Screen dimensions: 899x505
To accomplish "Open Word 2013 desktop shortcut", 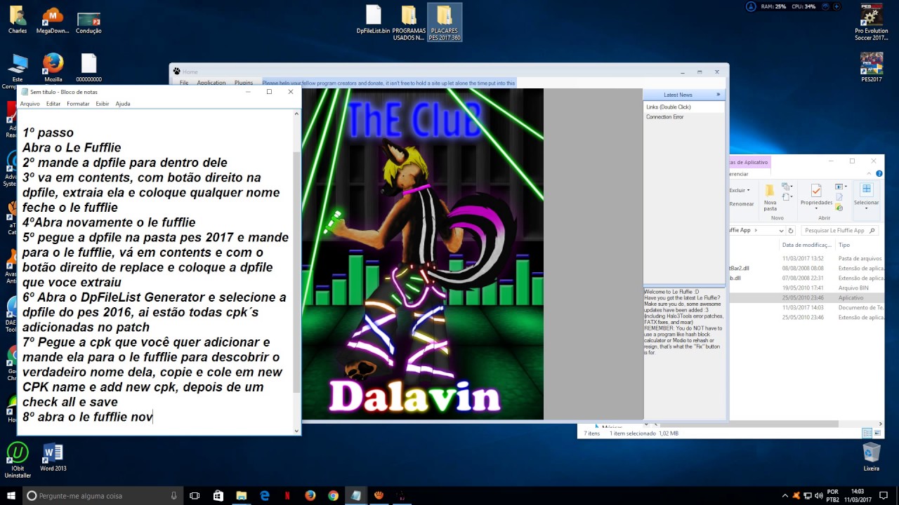I will (x=53, y=457).
